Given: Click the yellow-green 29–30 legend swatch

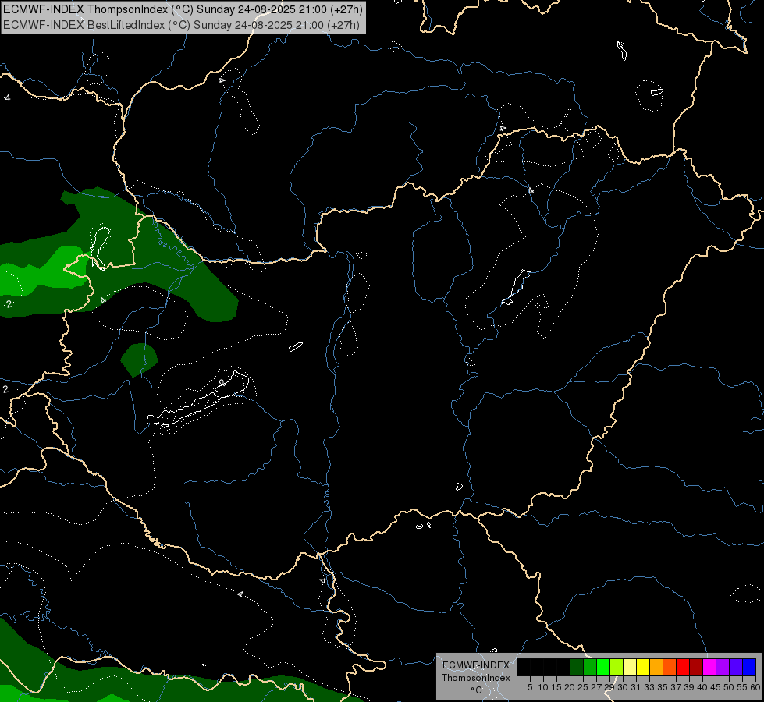Looking at the screenshot, I should [617, 667].
